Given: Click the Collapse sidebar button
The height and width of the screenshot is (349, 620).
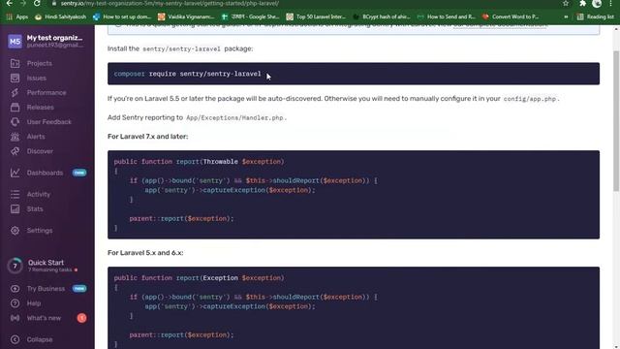Looking at the screenshot, I should click(x=40, y=339).
